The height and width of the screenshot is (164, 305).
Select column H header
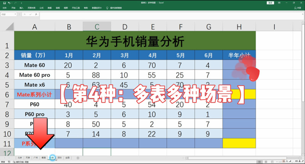[239, 27]
